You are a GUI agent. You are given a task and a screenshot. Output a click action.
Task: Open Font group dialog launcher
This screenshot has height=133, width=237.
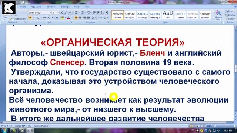tap(71, 22)
